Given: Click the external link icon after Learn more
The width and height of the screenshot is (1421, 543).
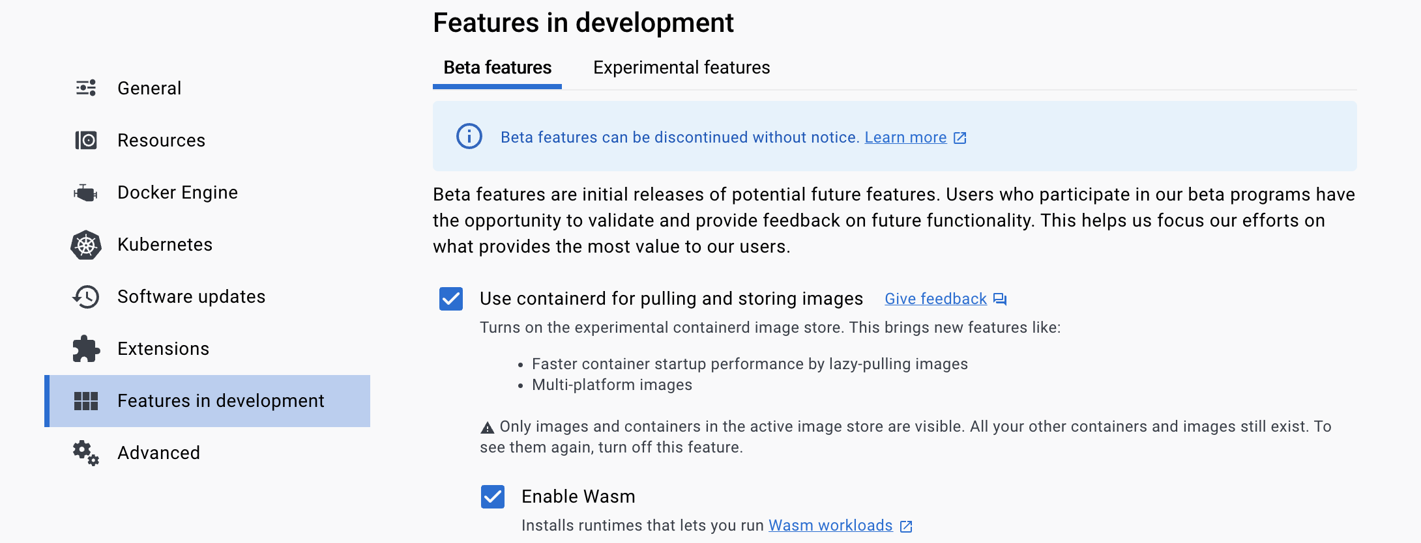Looking at the screenshot, I should tap(960, 138).
